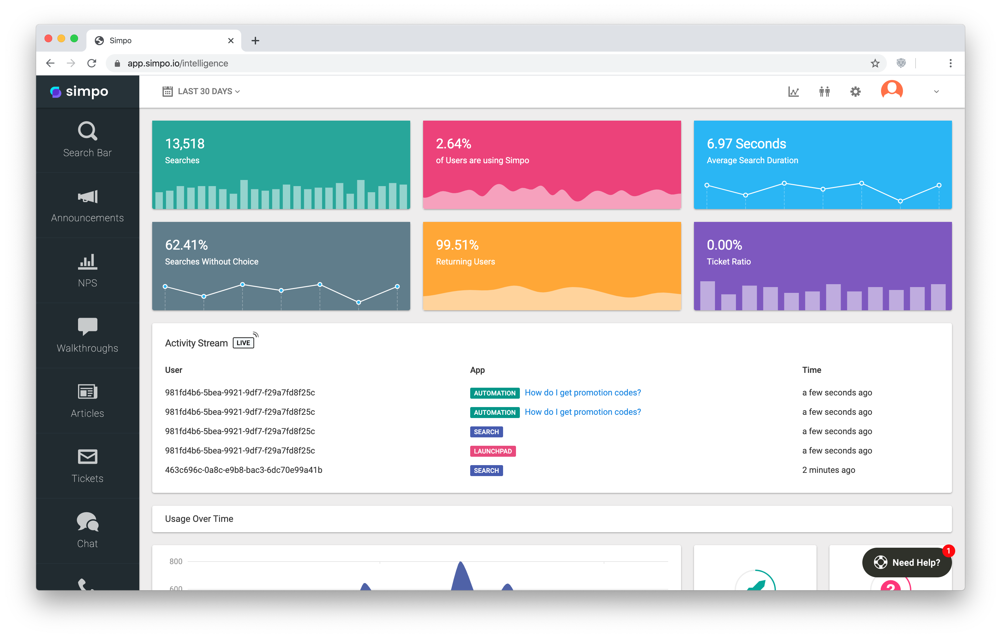Image resolution: width=1001 pixels, height=638 pixels.
Task: Toggle the LIVE activity stream indicator
Action: tap(243, 343)
